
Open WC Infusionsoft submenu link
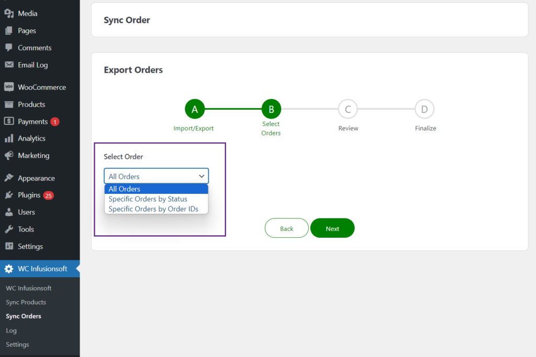tap(29, 288)
